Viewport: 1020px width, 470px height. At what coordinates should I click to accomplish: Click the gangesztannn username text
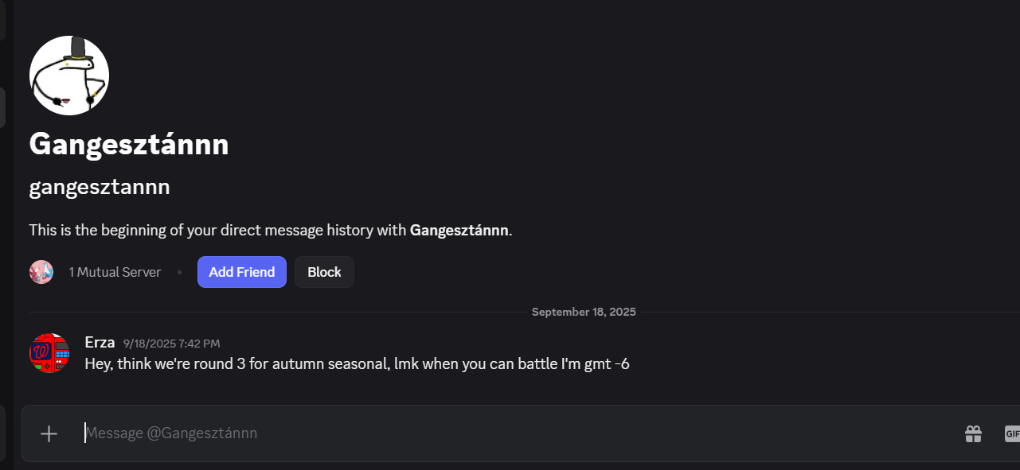[x=100, y=187]
